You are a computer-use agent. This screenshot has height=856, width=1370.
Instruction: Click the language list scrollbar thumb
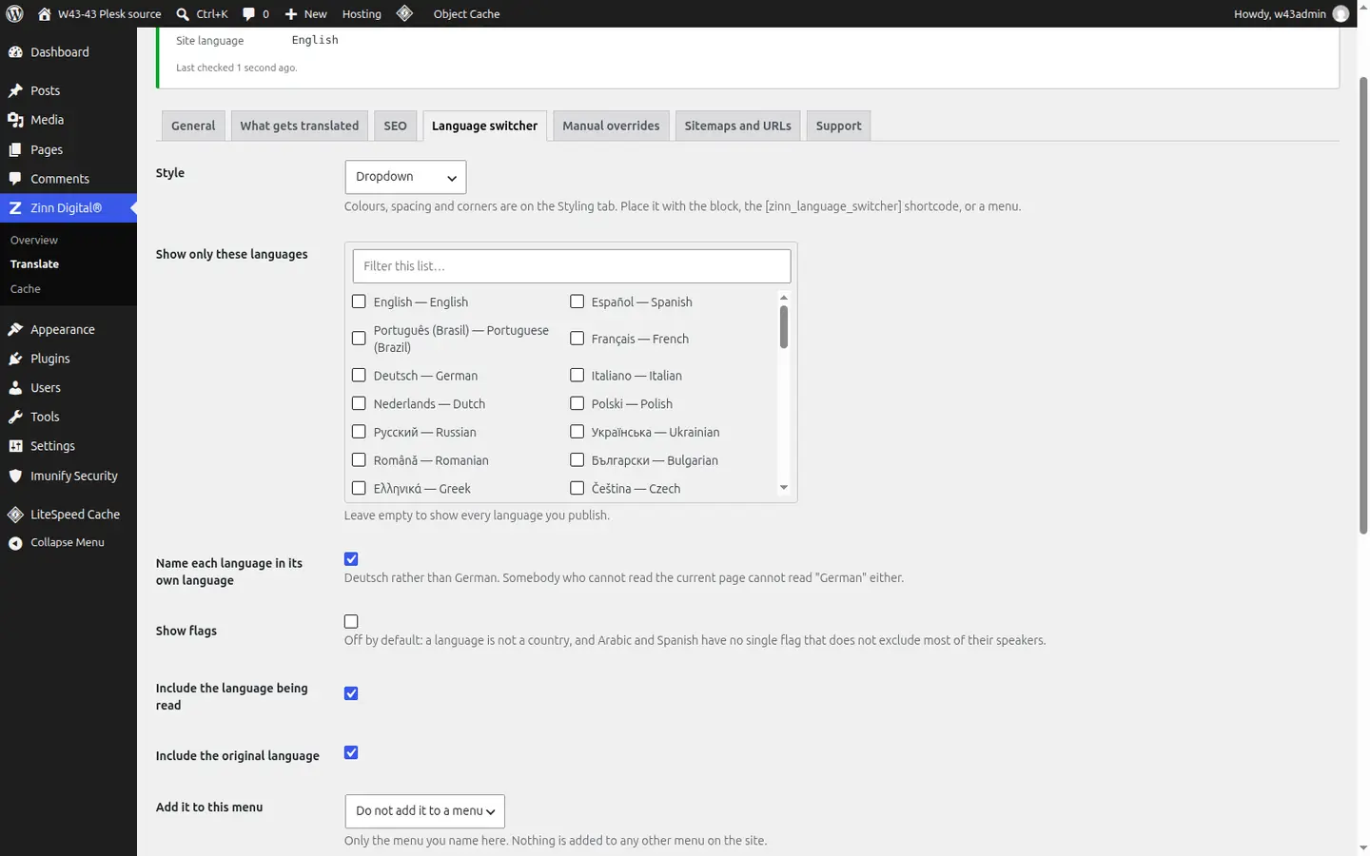[784, 327]
